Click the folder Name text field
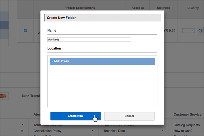The height and width of the screenshot is (136, 204). point(89,40)
